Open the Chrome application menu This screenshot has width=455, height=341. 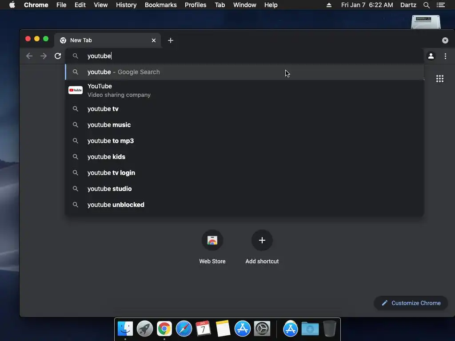click(x=36, y=5)
